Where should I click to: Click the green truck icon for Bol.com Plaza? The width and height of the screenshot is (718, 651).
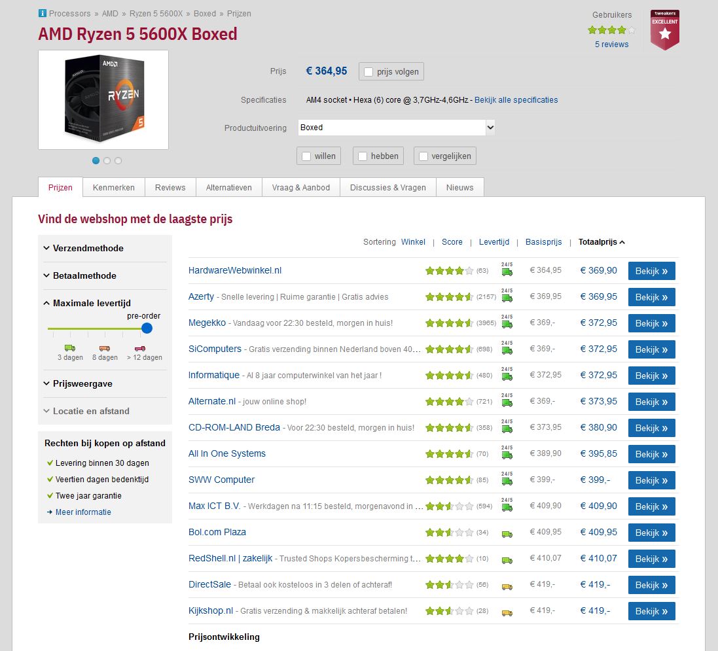pyautogui.click(x=507, y=534)
